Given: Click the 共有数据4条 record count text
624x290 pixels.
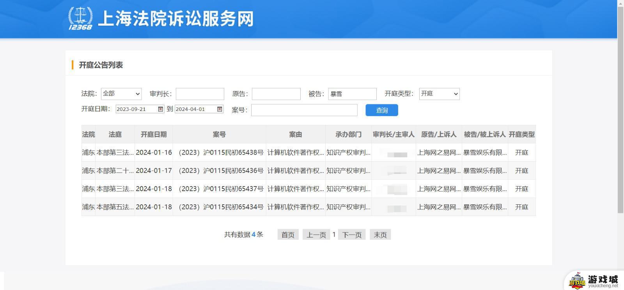Looking at the screenshot, I should click(244, 234).
